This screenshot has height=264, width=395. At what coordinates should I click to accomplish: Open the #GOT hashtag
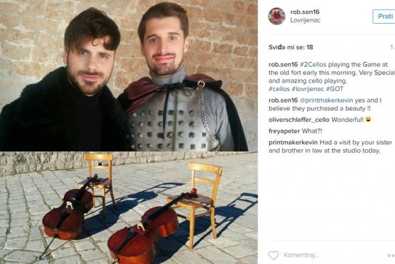click(x=334, y=89)
